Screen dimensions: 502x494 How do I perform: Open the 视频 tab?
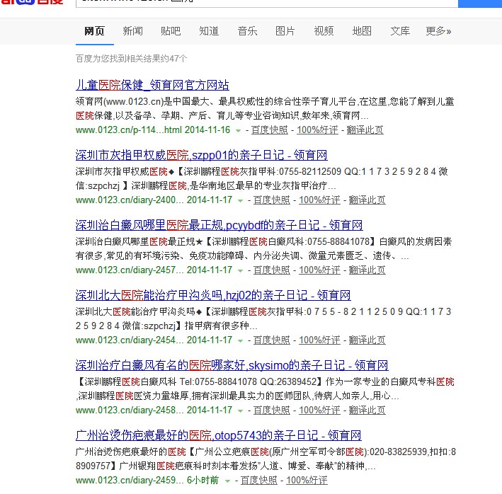[324, 31]
